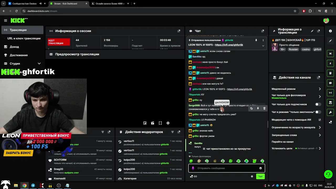Switch to the Сообщества Ivan Osobov tab
336x189 pixels.
pyautogui.click(x=26, y=4)
